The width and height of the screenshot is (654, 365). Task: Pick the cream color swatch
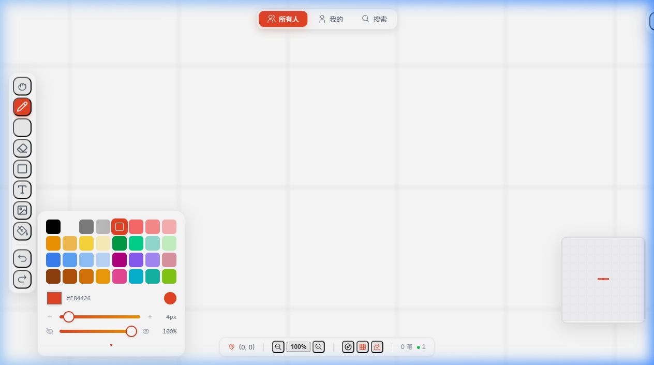(x=103, y=243)
